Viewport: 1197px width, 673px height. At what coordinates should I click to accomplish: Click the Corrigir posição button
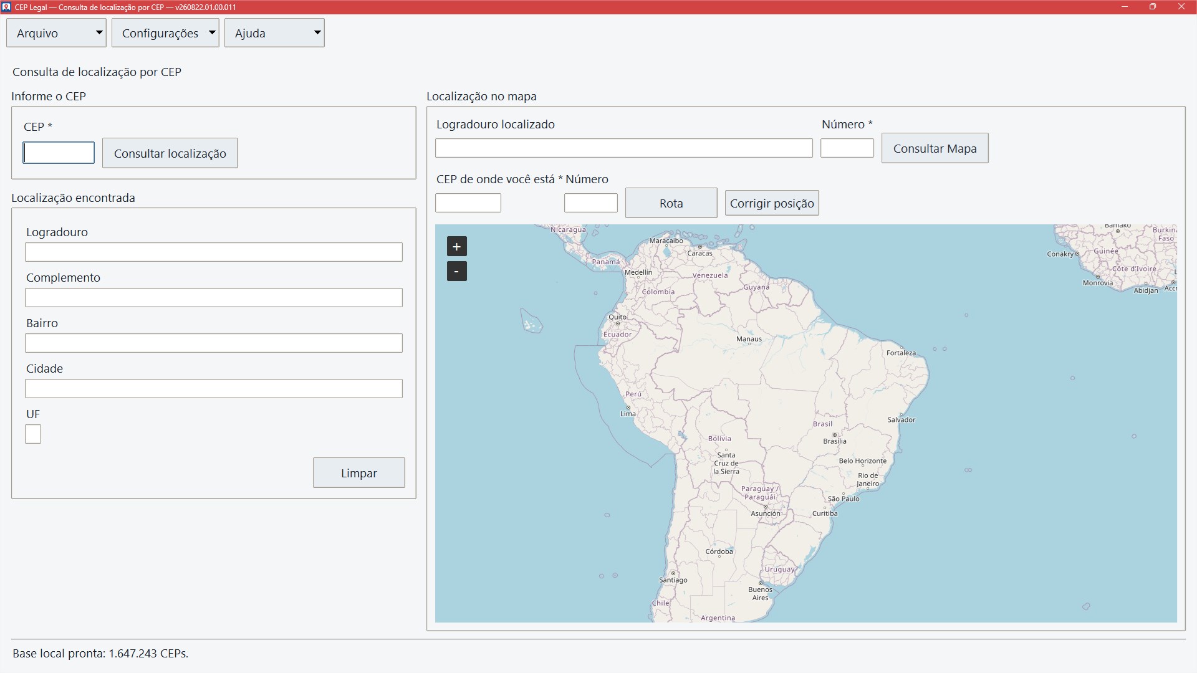click(772, 203)
